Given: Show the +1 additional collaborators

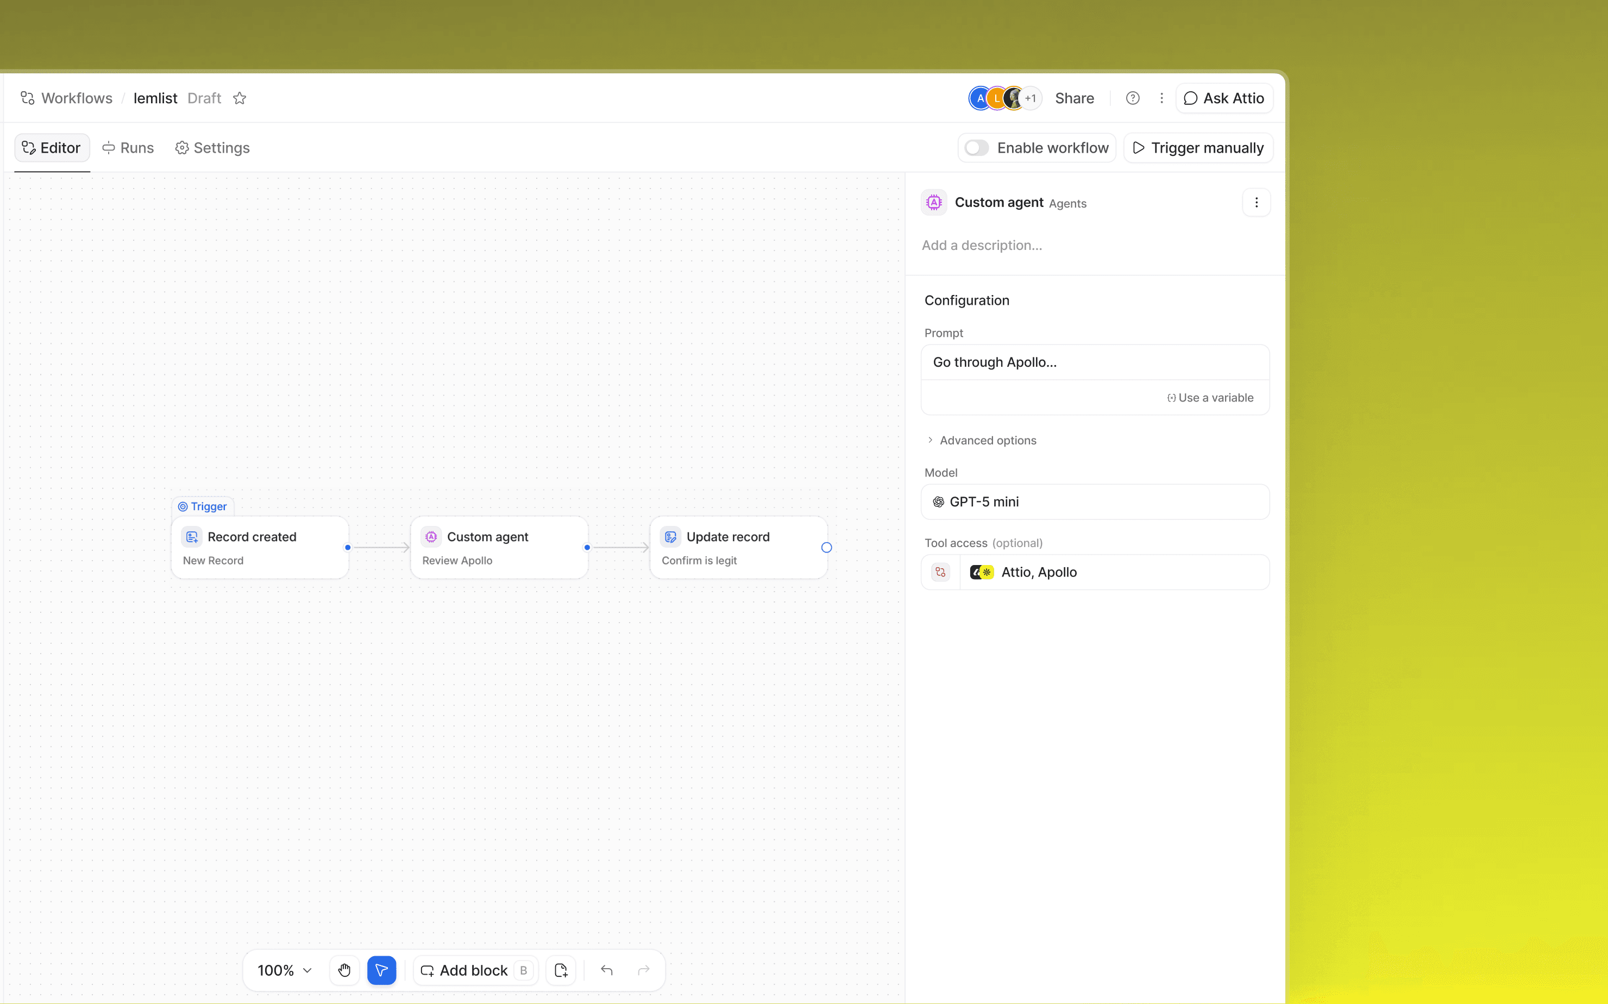Looking at the screenshot, I should pyautogui.click(x=1031, y=98).
